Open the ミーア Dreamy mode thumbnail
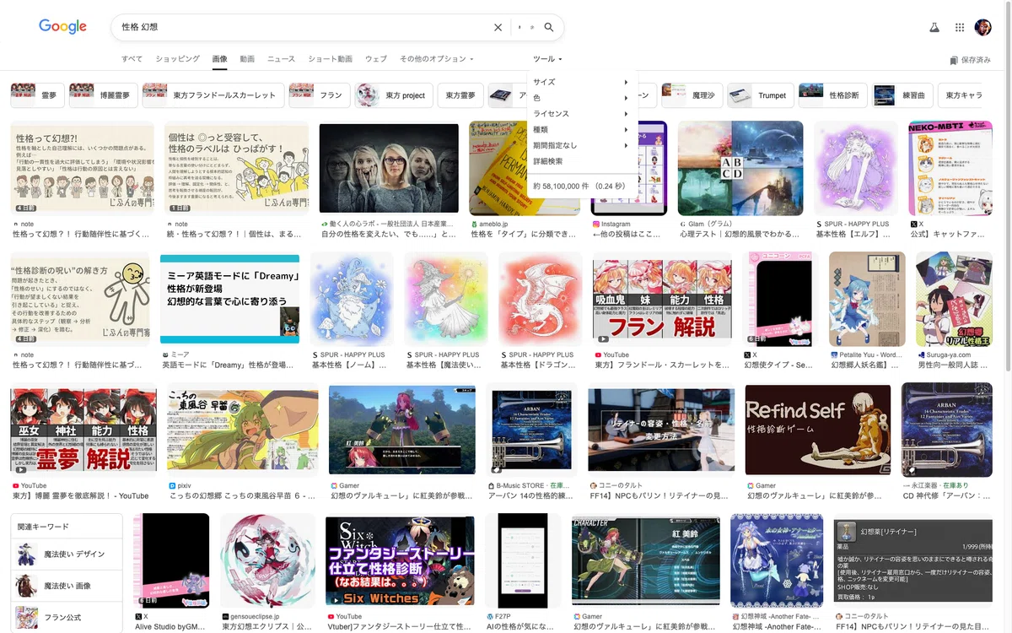1012x633 pixels. point(229,299)
